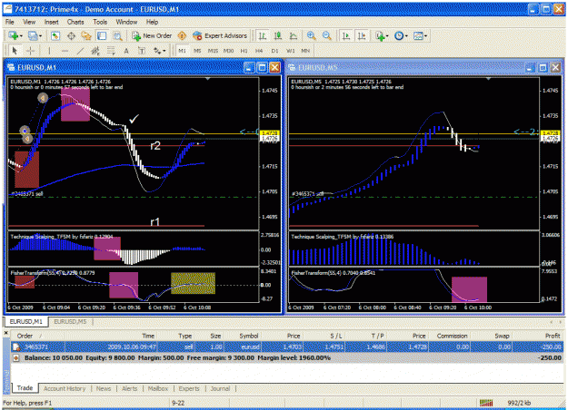Image resolution: width=568 pixels, height=410 pixels.
Task: Select the trendline drawing tool
Action: 80,51
